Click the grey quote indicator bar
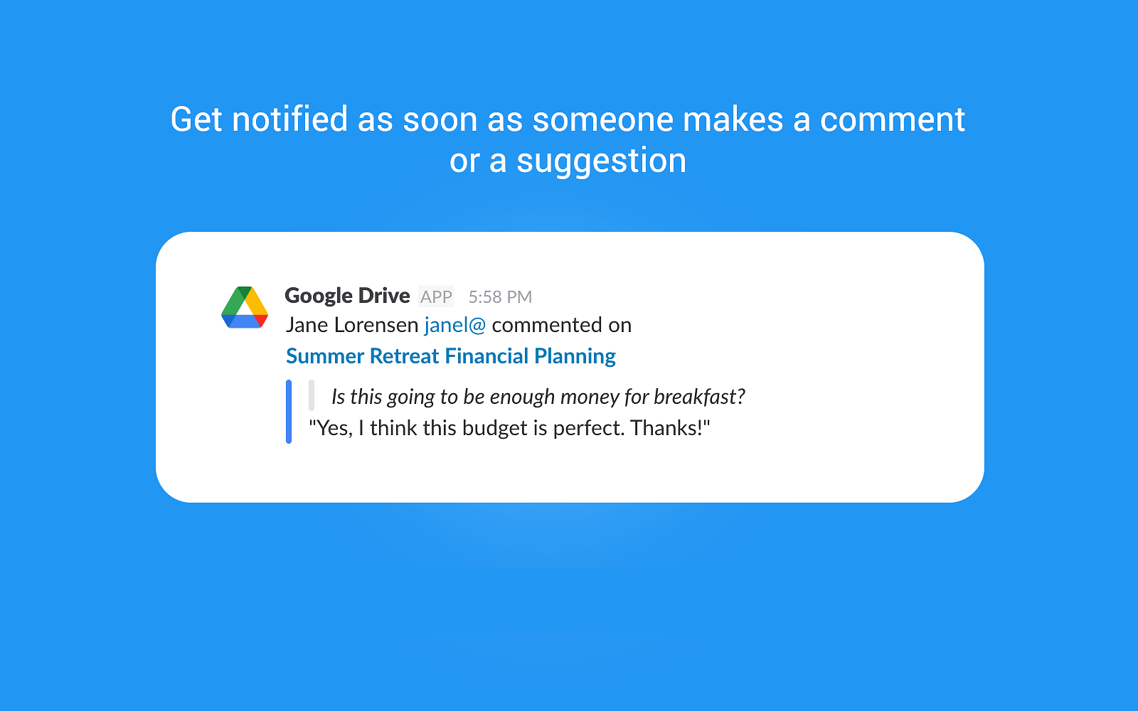This screenshot has width=1138, height=711. coord(312,395)
